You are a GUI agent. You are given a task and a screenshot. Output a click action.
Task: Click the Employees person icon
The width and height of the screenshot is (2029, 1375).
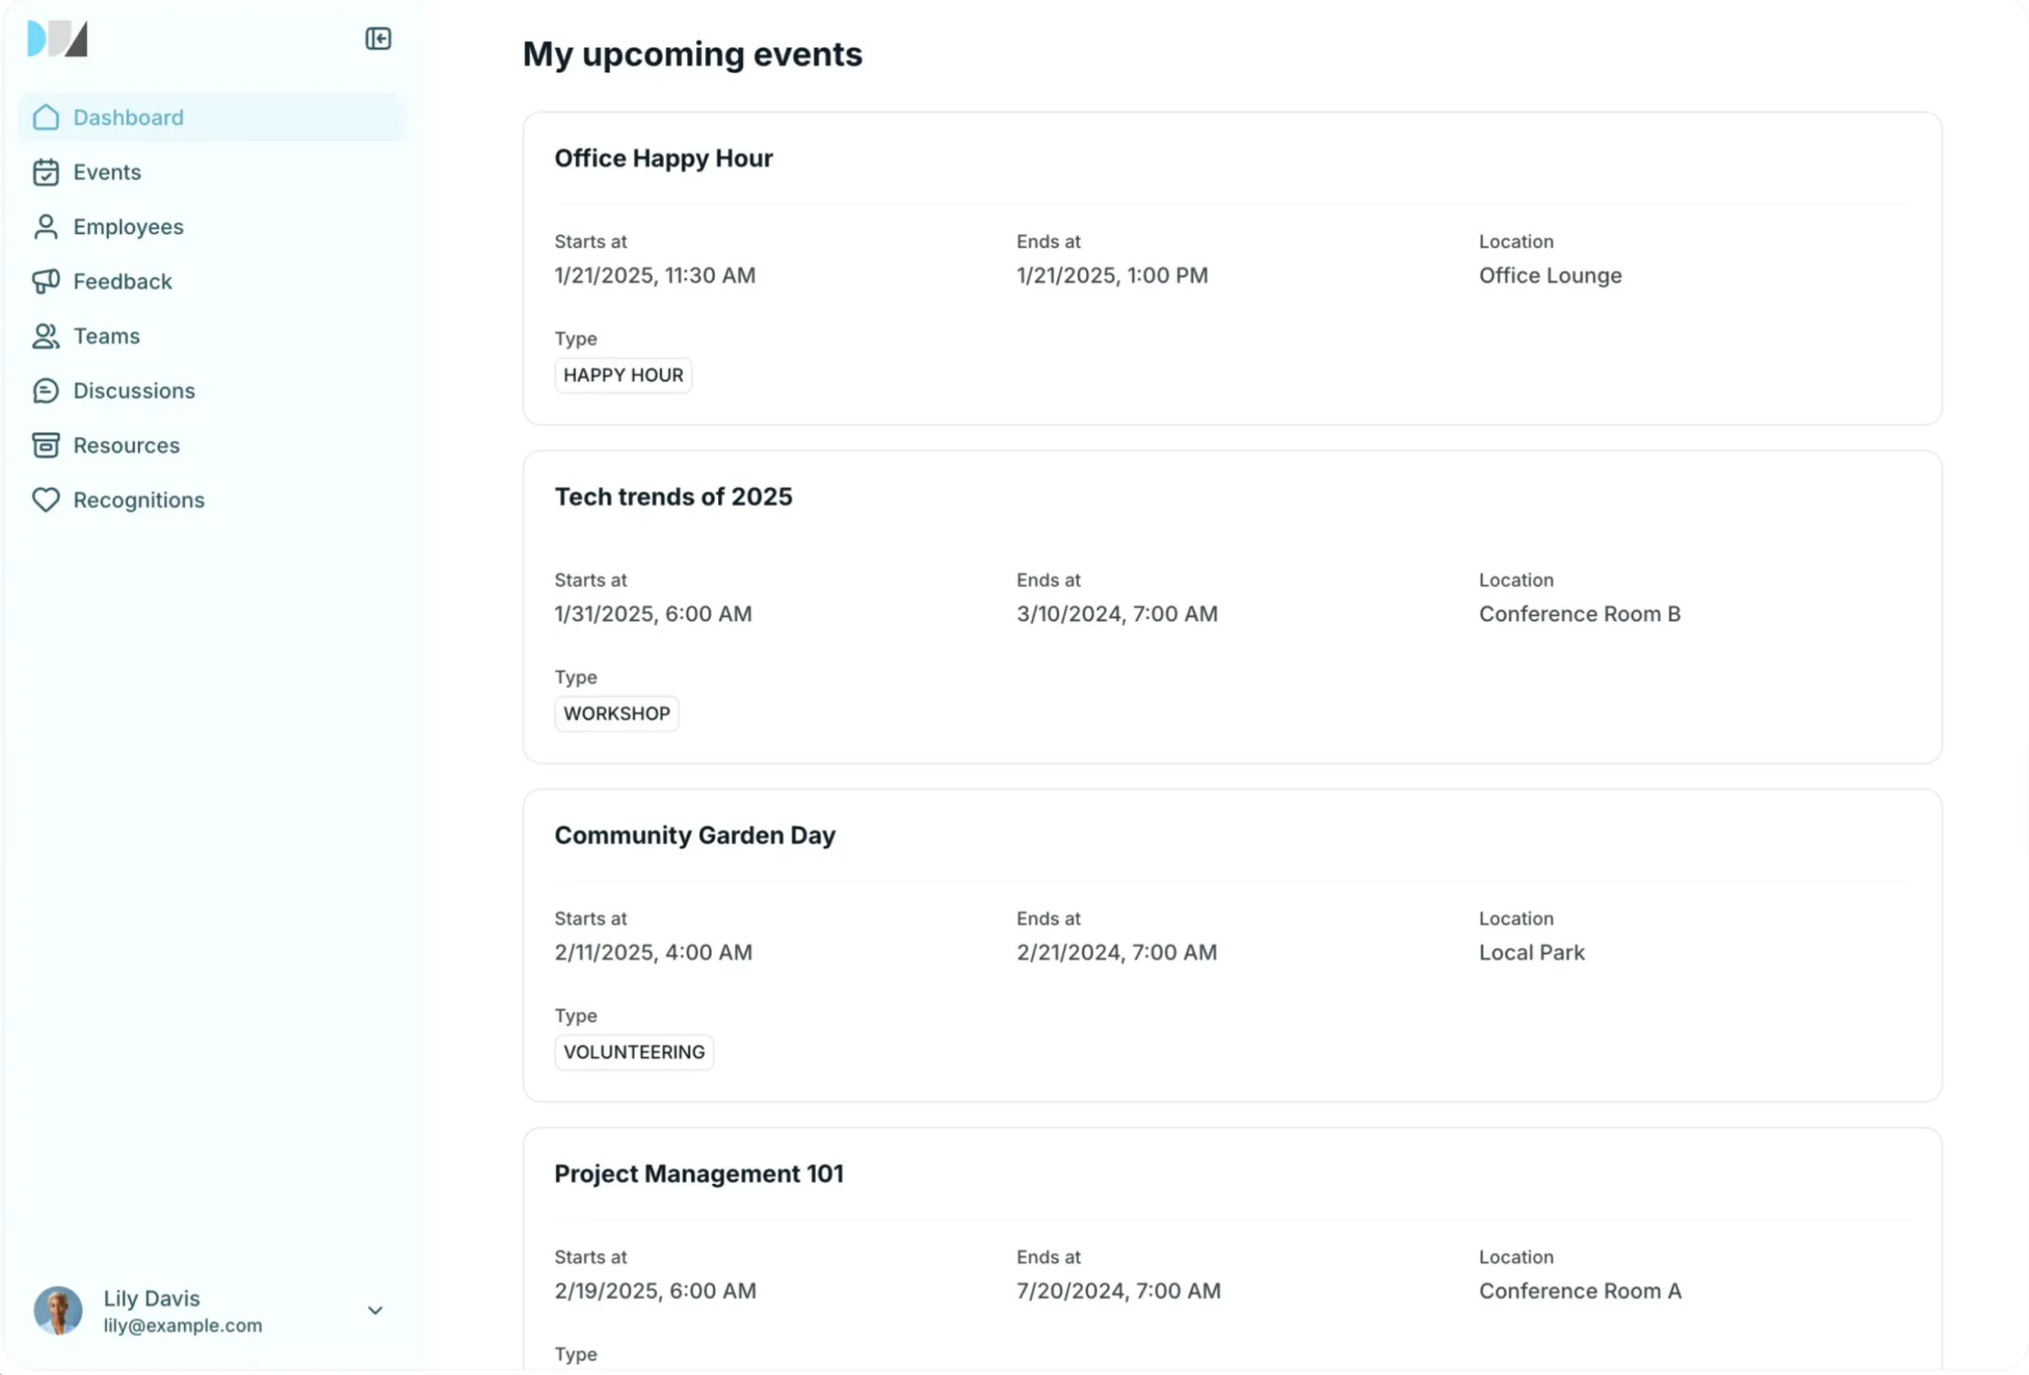[45, 227]
